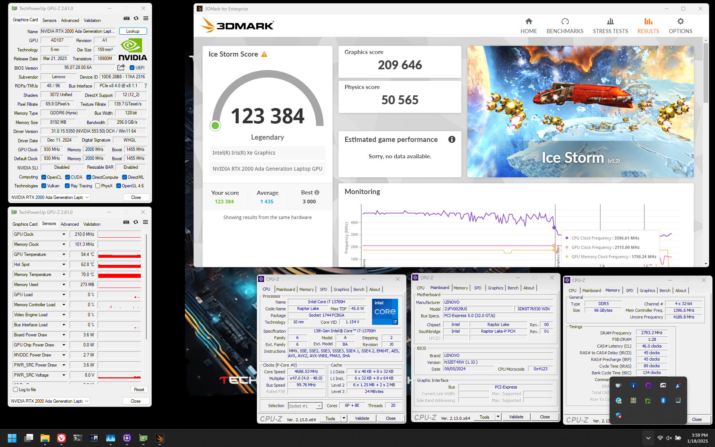Click the camera icon in the GPU-Z Sensors window

126,222
